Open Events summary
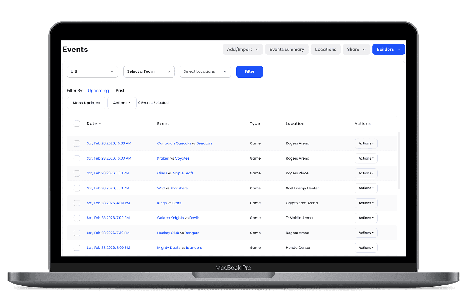 (287, 50)
